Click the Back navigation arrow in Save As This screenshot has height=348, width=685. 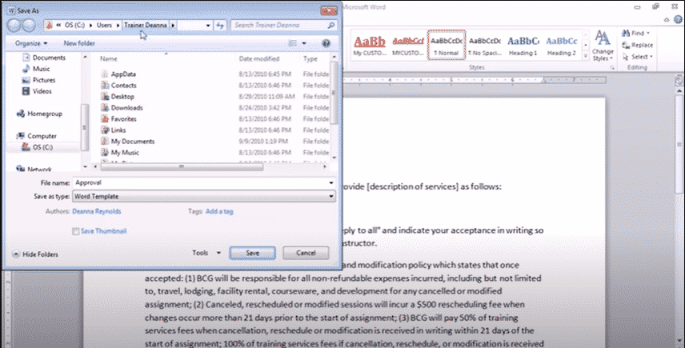[x=16, y=26]
